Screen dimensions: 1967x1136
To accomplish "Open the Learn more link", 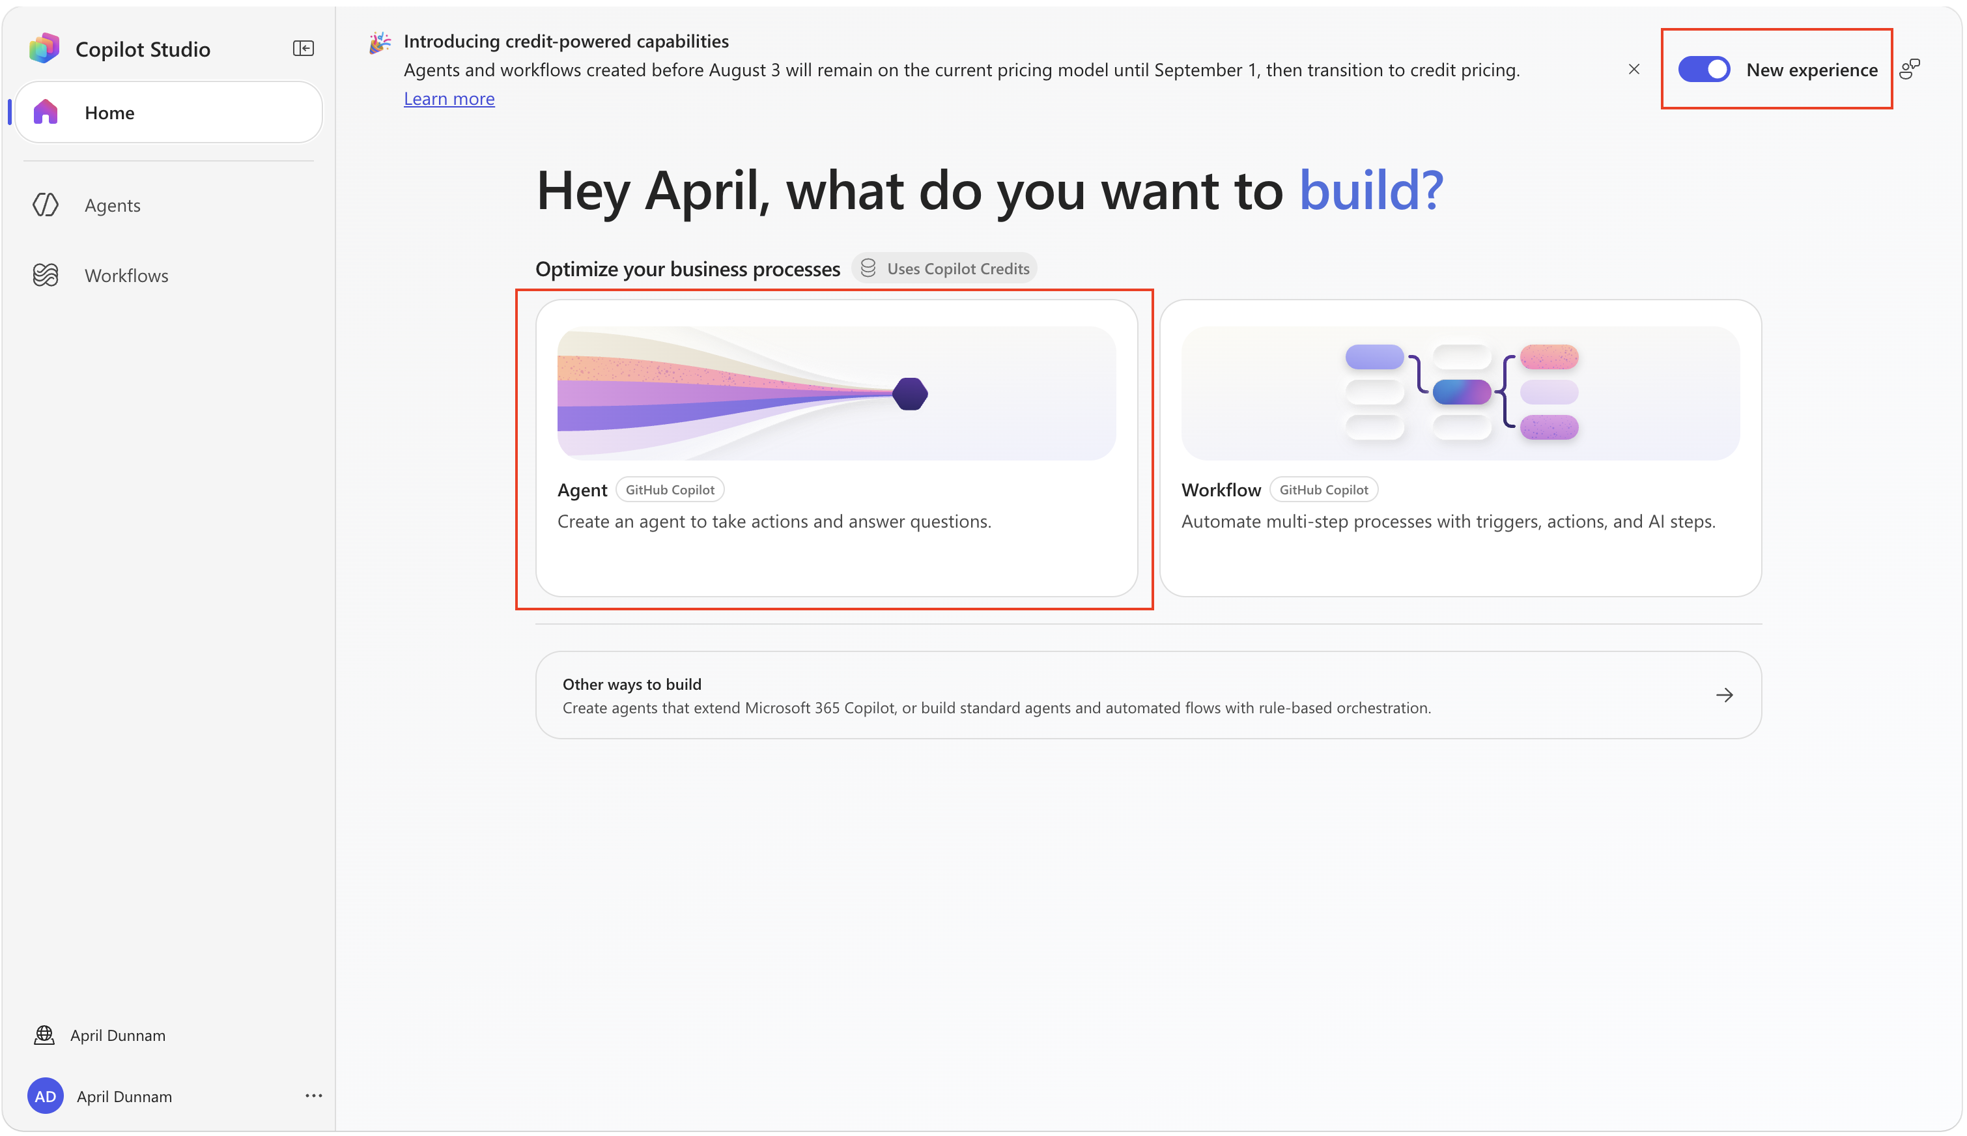I will [449, 99].
